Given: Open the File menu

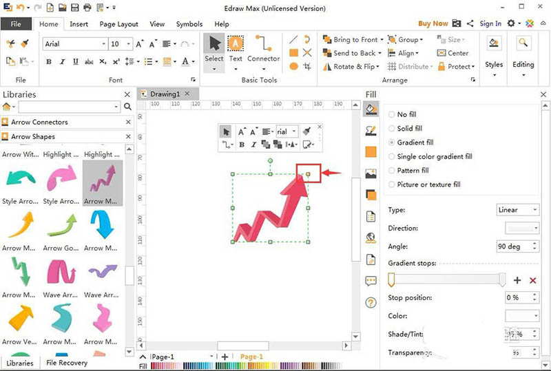Looking at the screenshot, I should [16, 24].
